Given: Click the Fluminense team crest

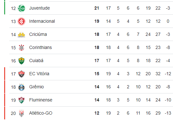Looking at the screenshot, I should click(x=21, y=100).
